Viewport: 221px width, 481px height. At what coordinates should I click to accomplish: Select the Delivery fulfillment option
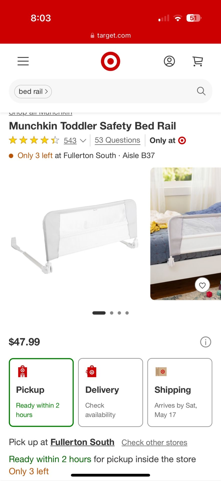[x=110, y=392]
